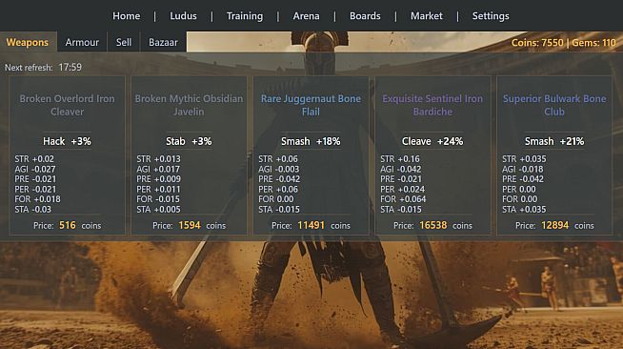
Task: Open the Sell tab
Action: 124,42
